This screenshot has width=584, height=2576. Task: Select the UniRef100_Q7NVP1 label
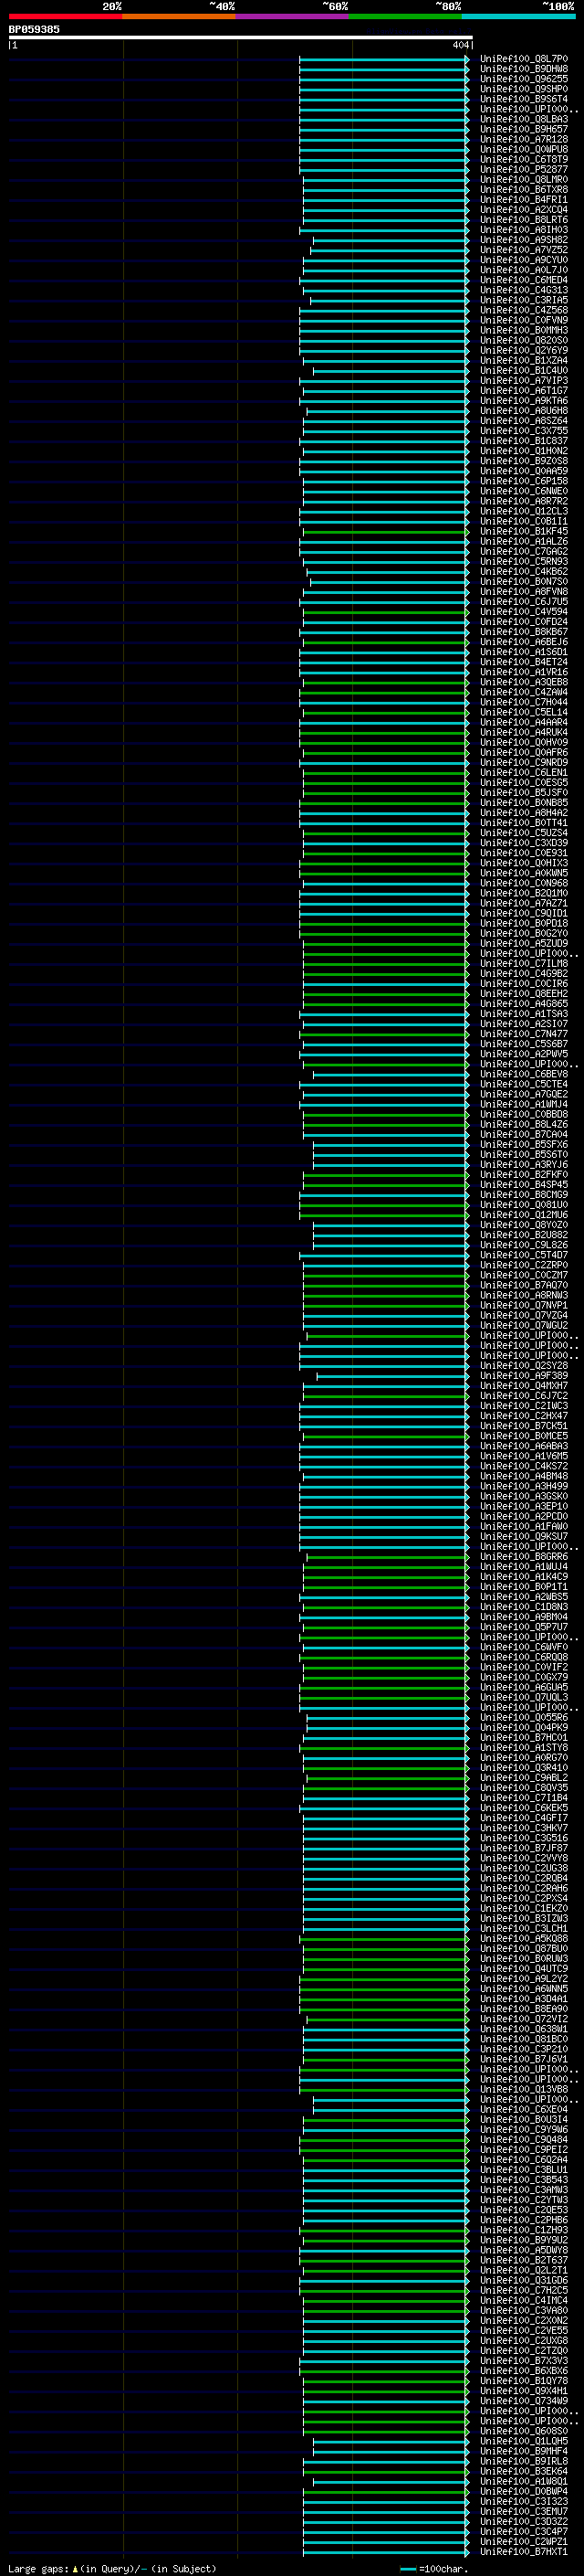[523, 1305]
